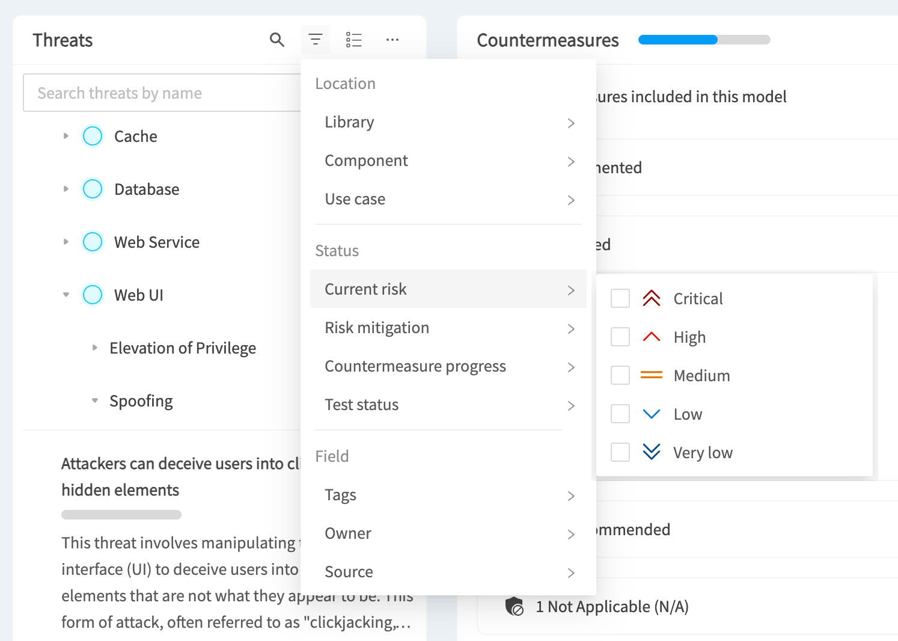The image size is (898, 641).
Task: Click the Web Service component circle icon
Action: click(x=93, y=242)
